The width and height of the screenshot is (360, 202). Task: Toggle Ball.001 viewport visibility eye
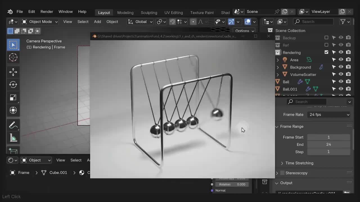(x=341, y=89)
